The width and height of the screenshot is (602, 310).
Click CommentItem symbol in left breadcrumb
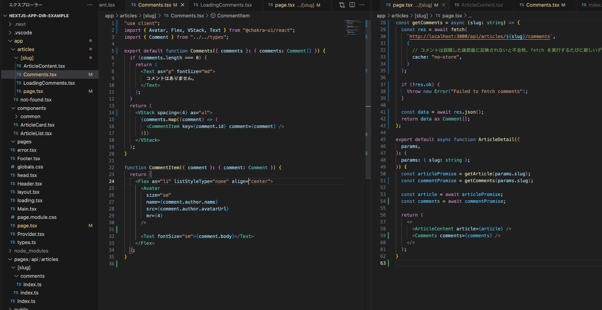coord(233,15)
